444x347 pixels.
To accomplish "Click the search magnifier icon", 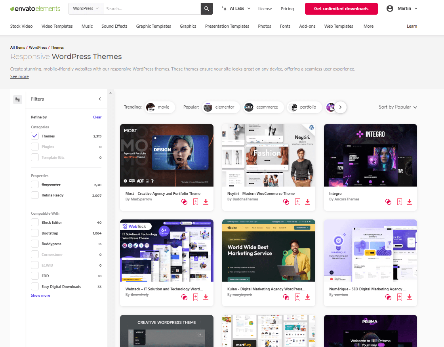I will (x=206, y=8).
